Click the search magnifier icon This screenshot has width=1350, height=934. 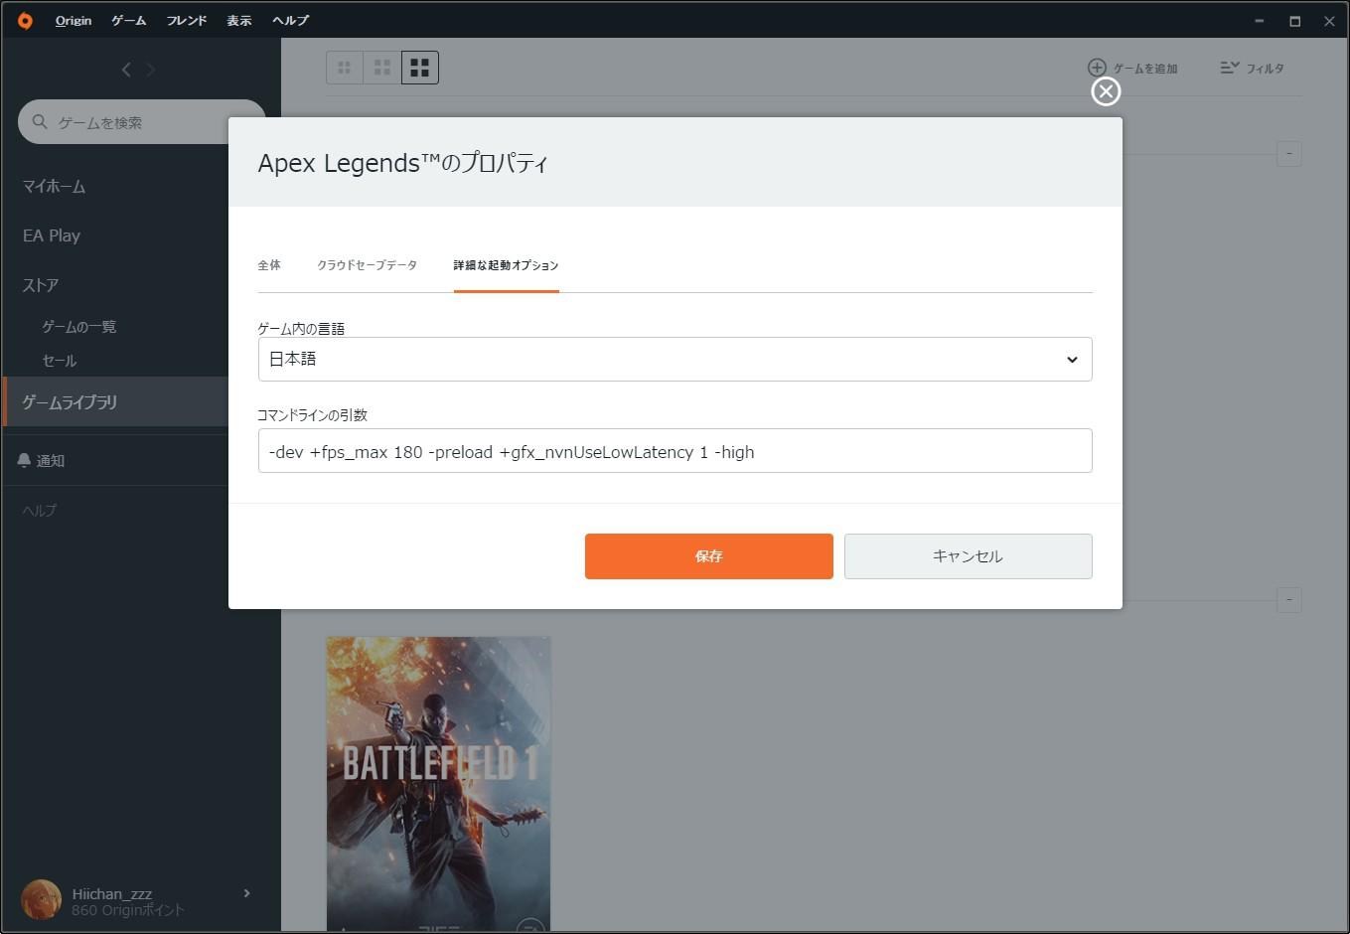pos(40,121)
